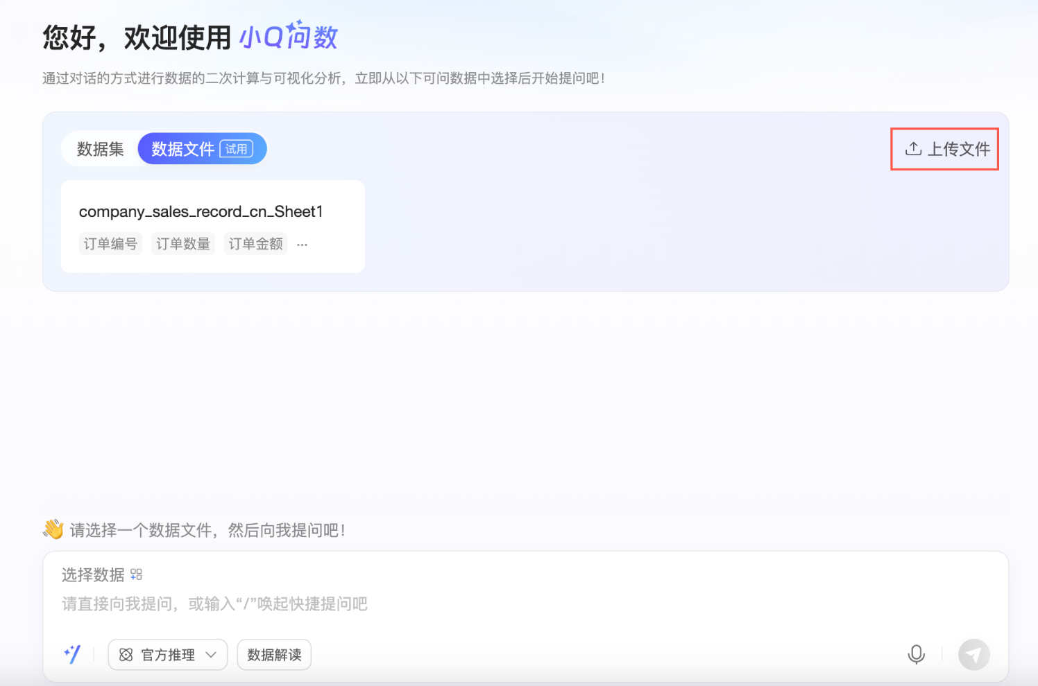Click the 试用 badge on the 数据文件 tab

click(x=237, y=149)
